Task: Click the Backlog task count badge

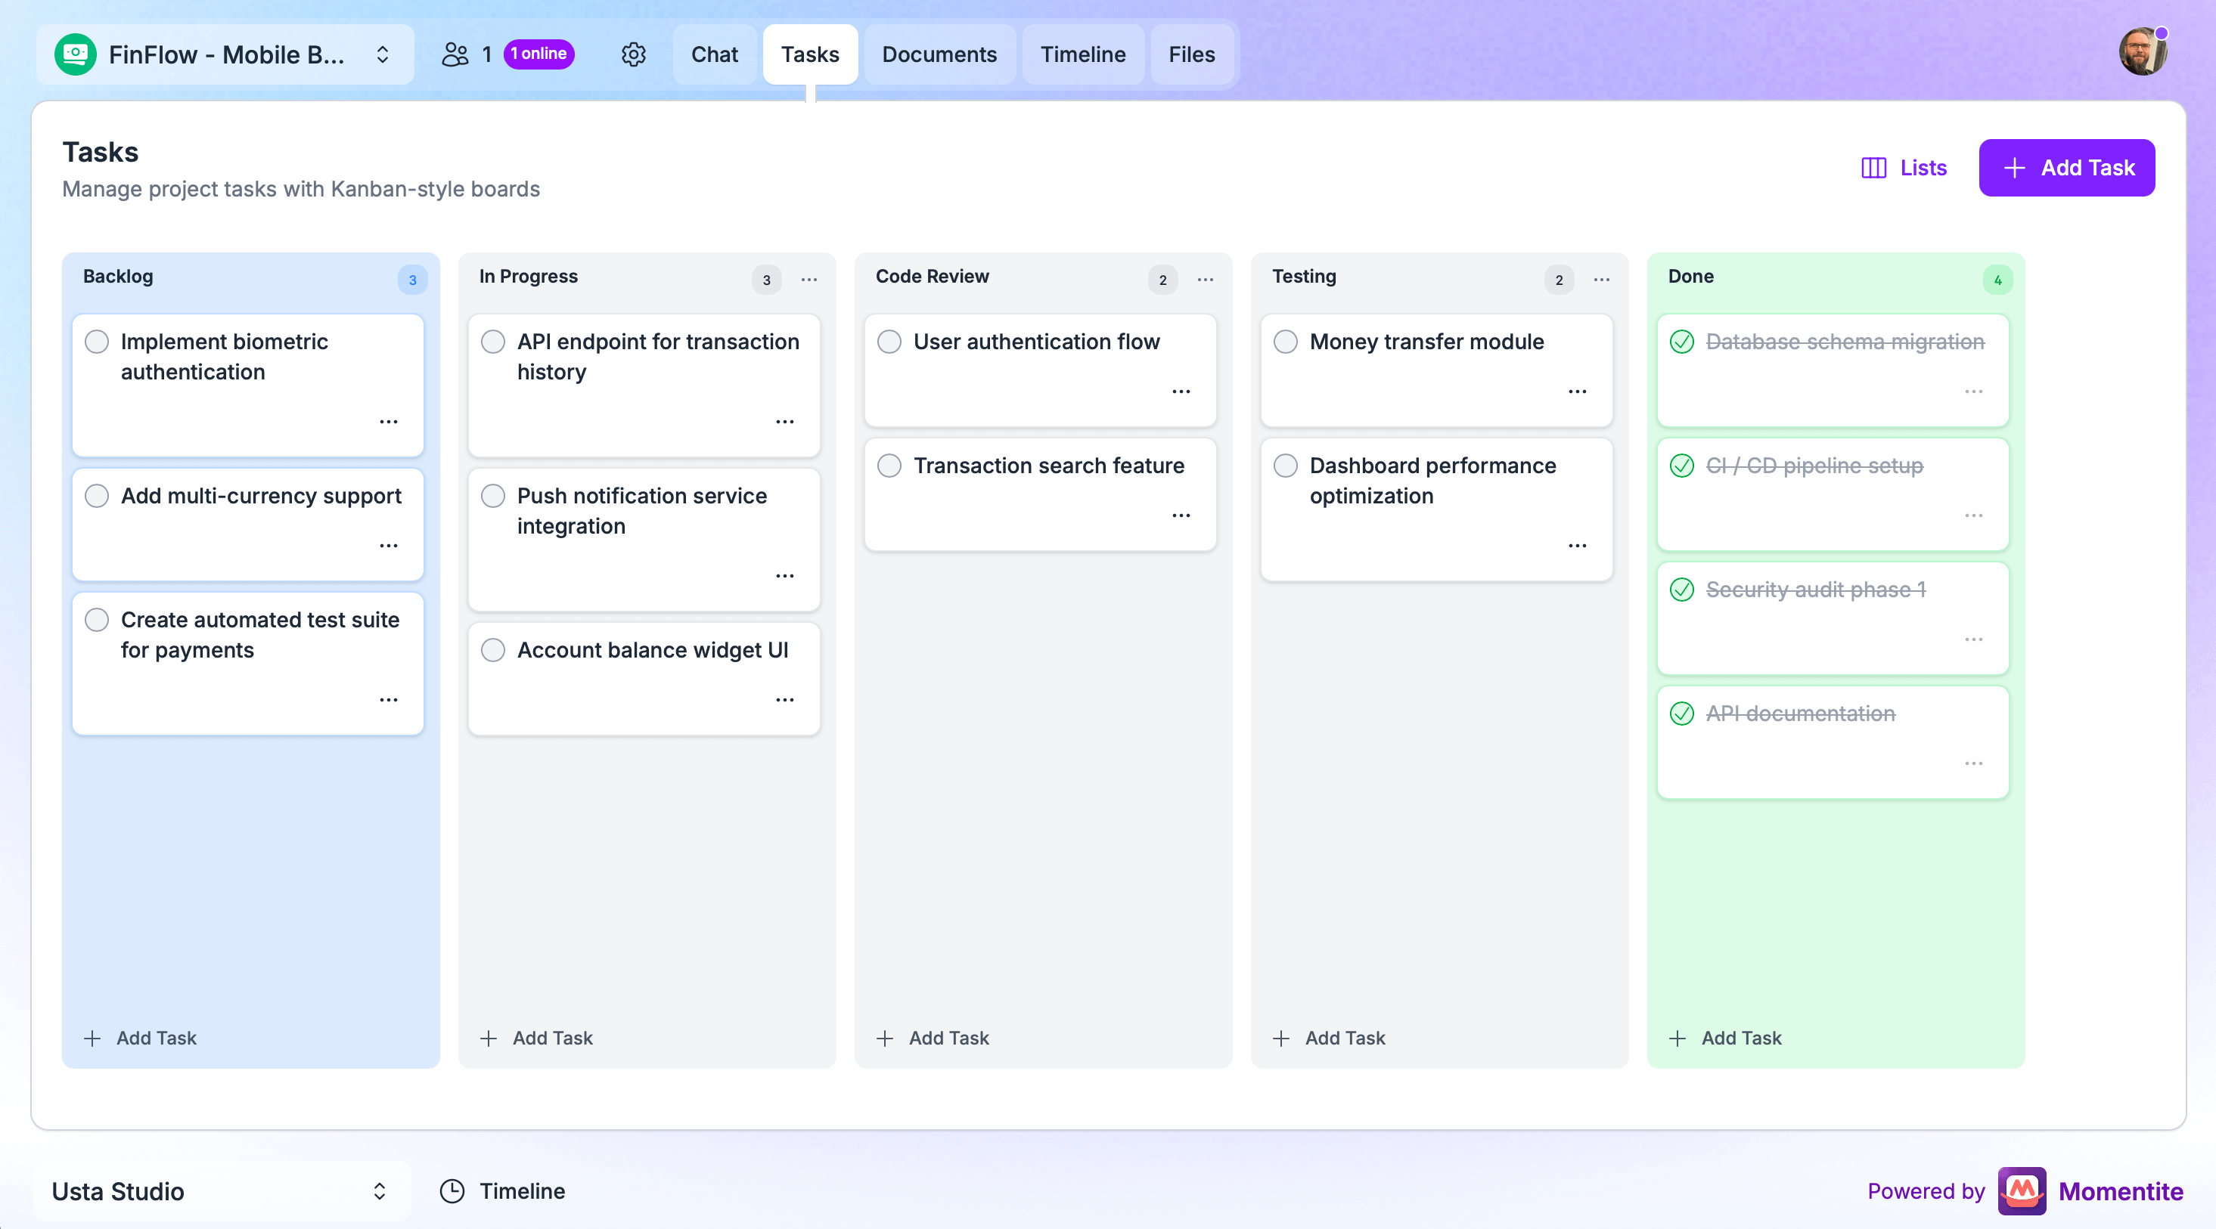Action: point(412,280)
